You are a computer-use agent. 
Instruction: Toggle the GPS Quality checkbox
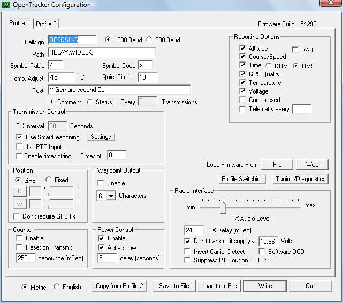point(242,74)
